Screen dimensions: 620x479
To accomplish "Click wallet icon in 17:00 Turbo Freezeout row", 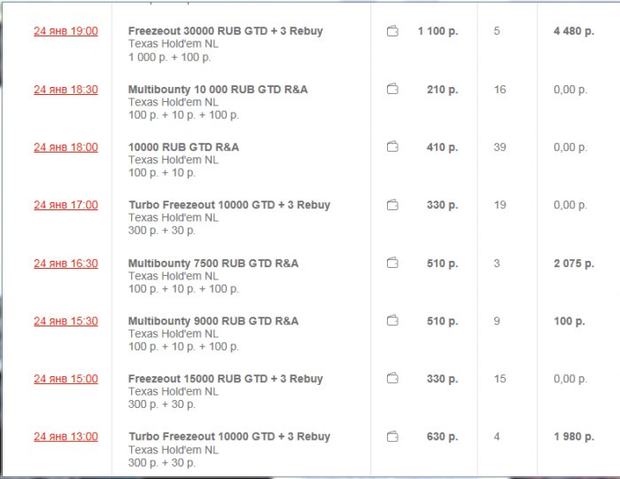I will coord(392,205).
